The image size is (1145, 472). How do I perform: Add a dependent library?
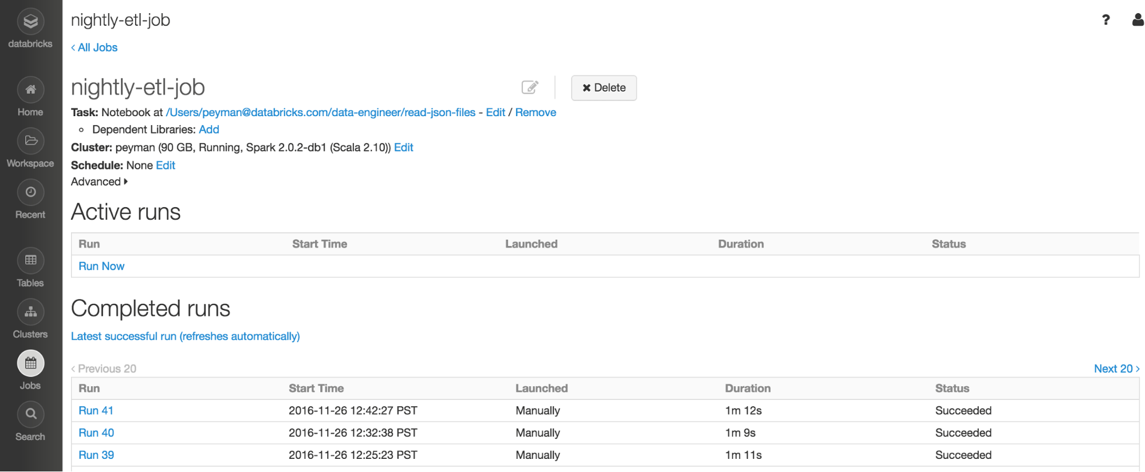pyautogui.click(x=209, y=130)
